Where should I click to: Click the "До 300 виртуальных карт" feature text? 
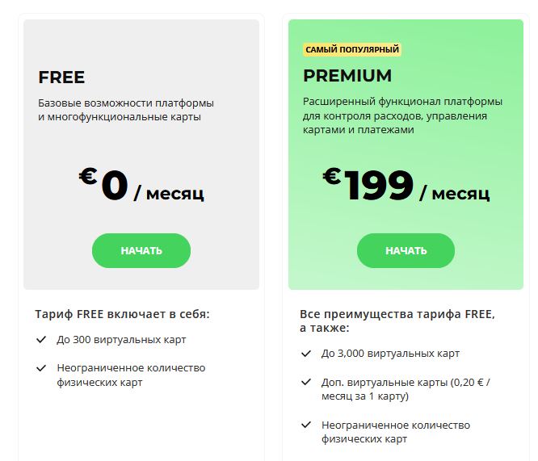click(x=121, y=340)
